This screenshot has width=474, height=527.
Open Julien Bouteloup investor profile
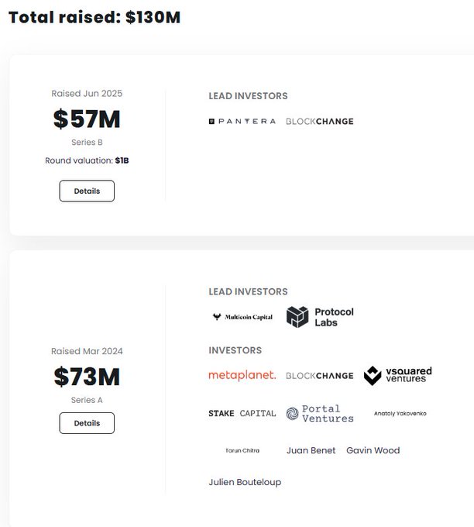(x=245, y=482)
